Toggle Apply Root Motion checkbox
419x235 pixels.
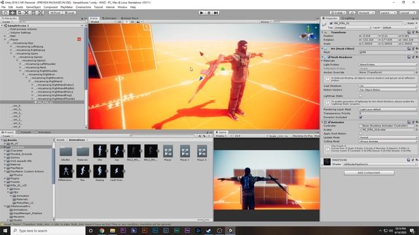[361, 133]
